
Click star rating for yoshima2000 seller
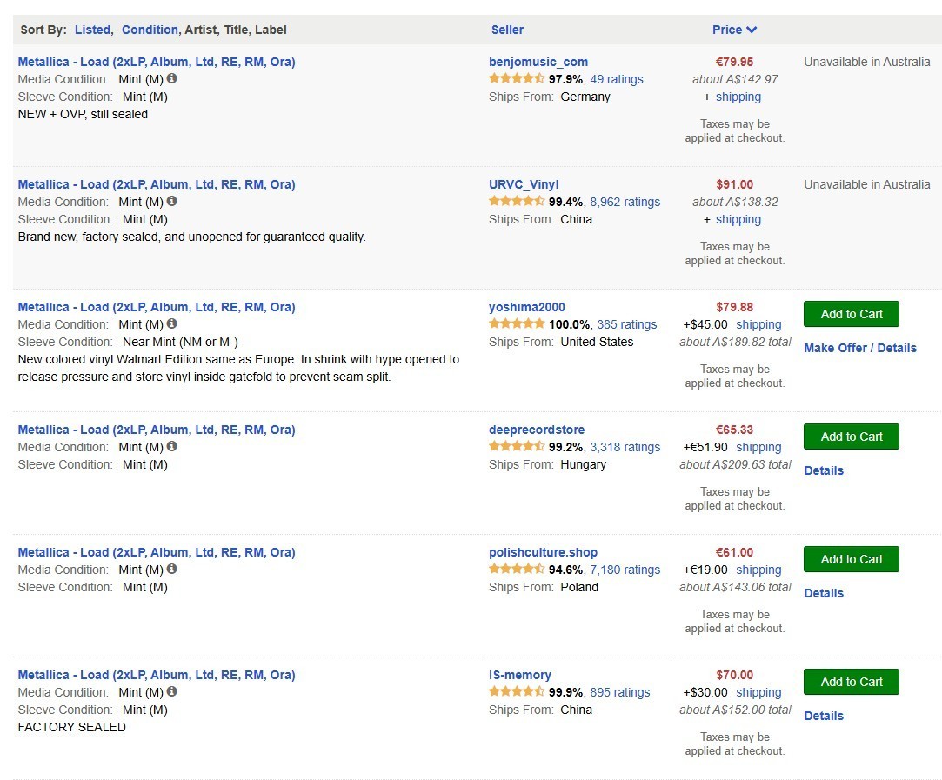click(x=517, y=324)
